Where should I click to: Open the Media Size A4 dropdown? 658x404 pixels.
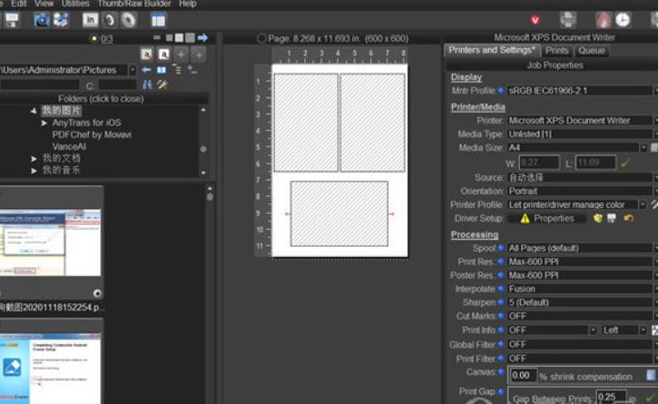[643, 147]
